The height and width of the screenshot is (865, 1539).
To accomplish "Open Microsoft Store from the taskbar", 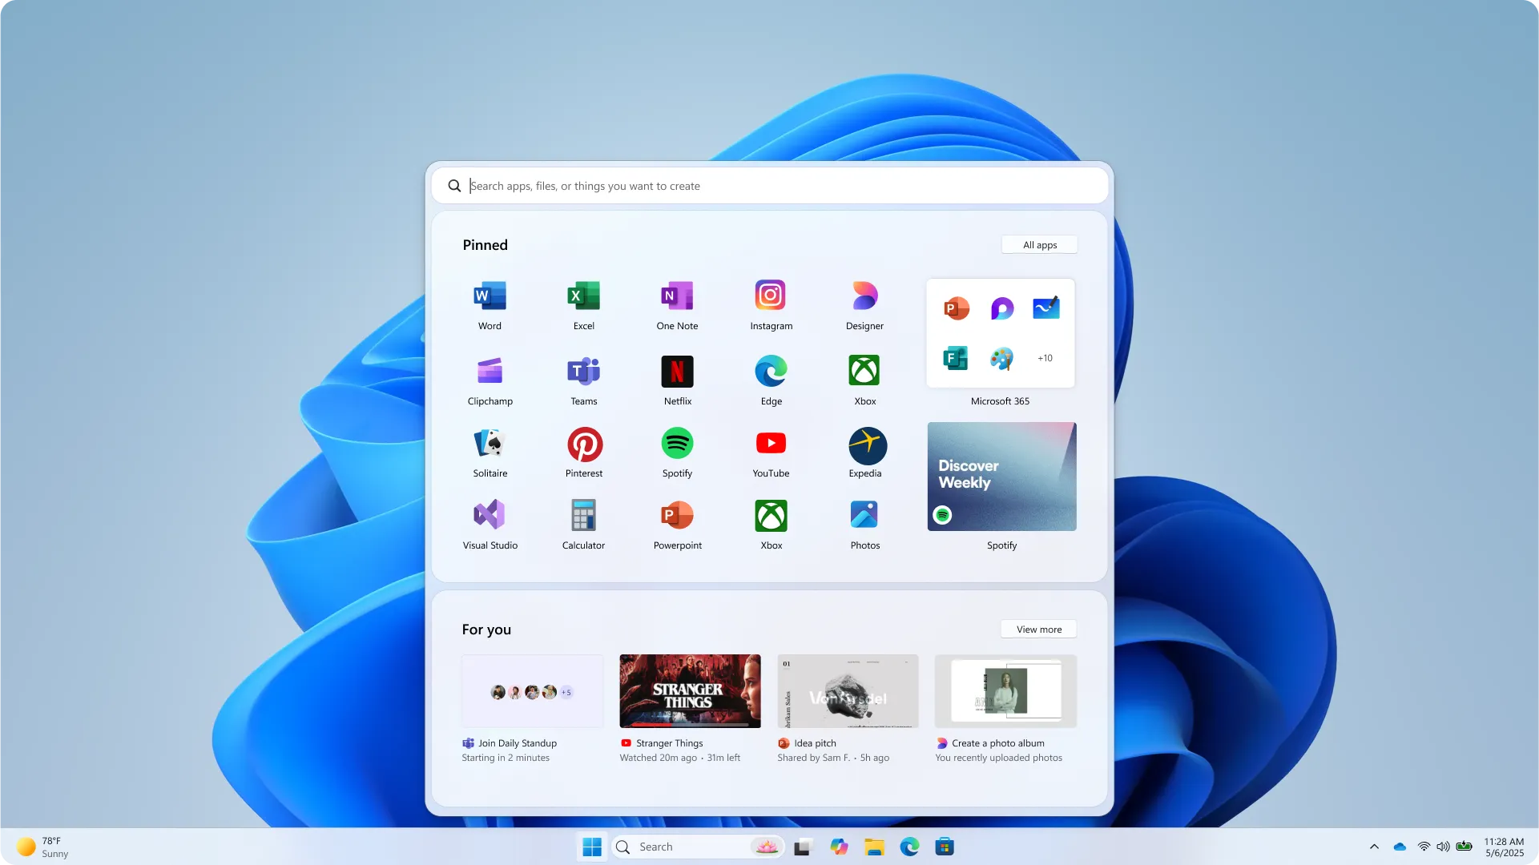I will click(x=945, y=846).
